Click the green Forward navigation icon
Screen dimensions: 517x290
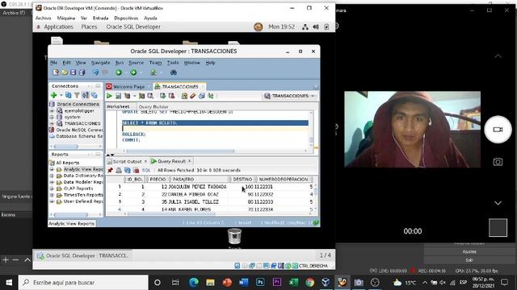[133, 72]
